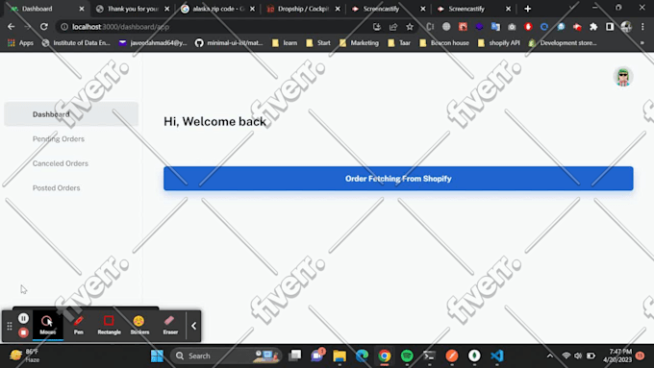The height and width of the screenshot is (368, 654).
Task: Open Chrome three-dot menu
Action: tap(642, 27)
